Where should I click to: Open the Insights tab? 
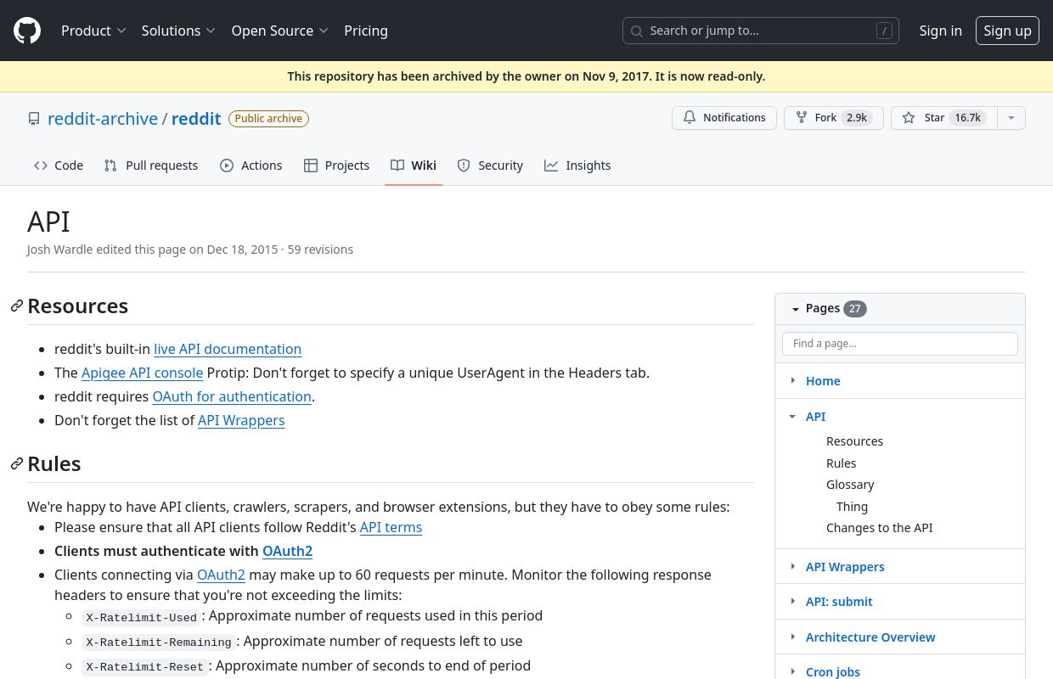[x=577, y=166]
